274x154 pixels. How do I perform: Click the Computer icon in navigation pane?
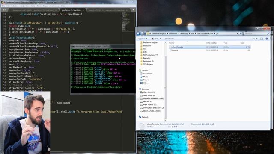140,89
